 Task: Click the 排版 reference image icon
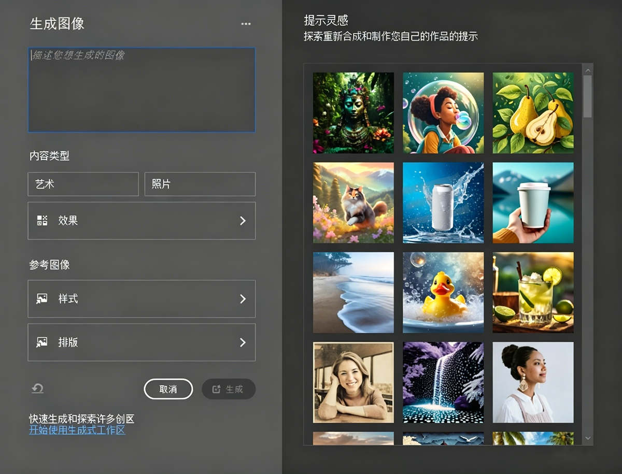[42, 342]
